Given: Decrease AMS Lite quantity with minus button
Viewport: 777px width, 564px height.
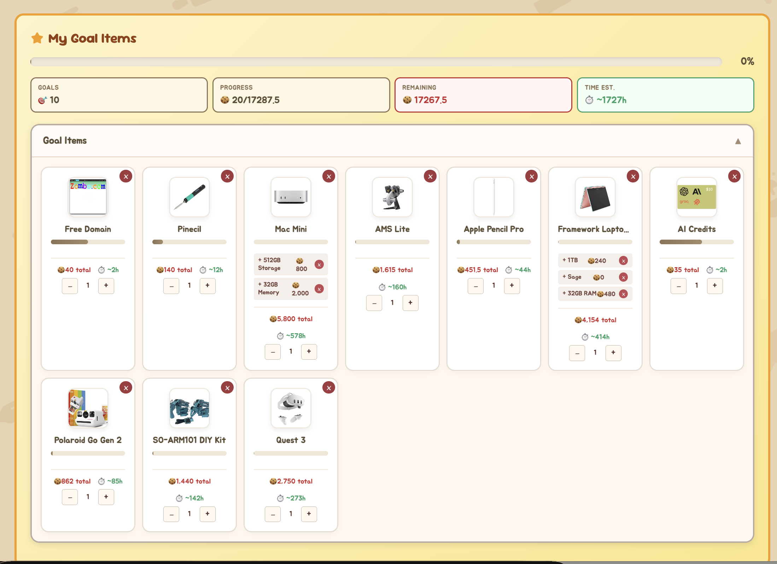Looking at the screenshot, I should [x=374, y=303].
